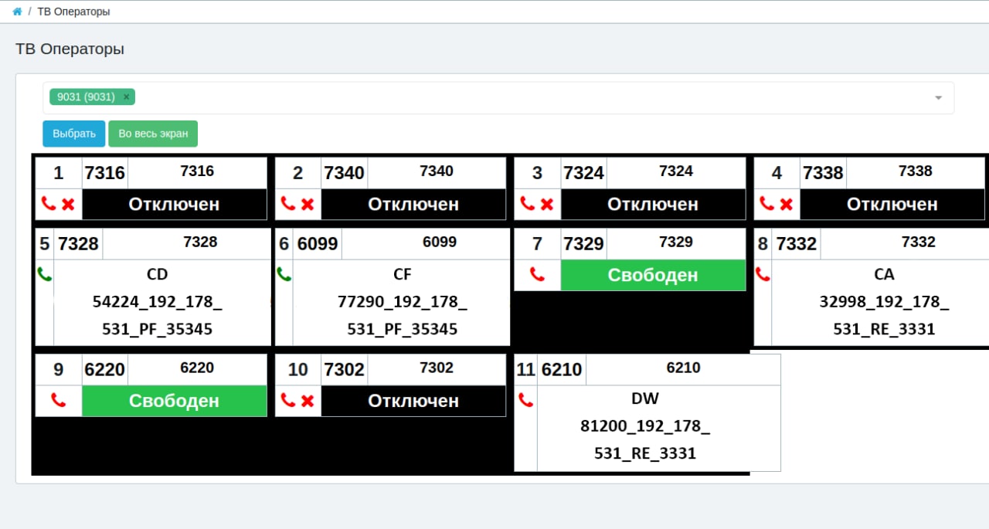This screenshot has height=529, width=989.
Task: Click the red phone icon for operator 6220
Action: point(58,400)
